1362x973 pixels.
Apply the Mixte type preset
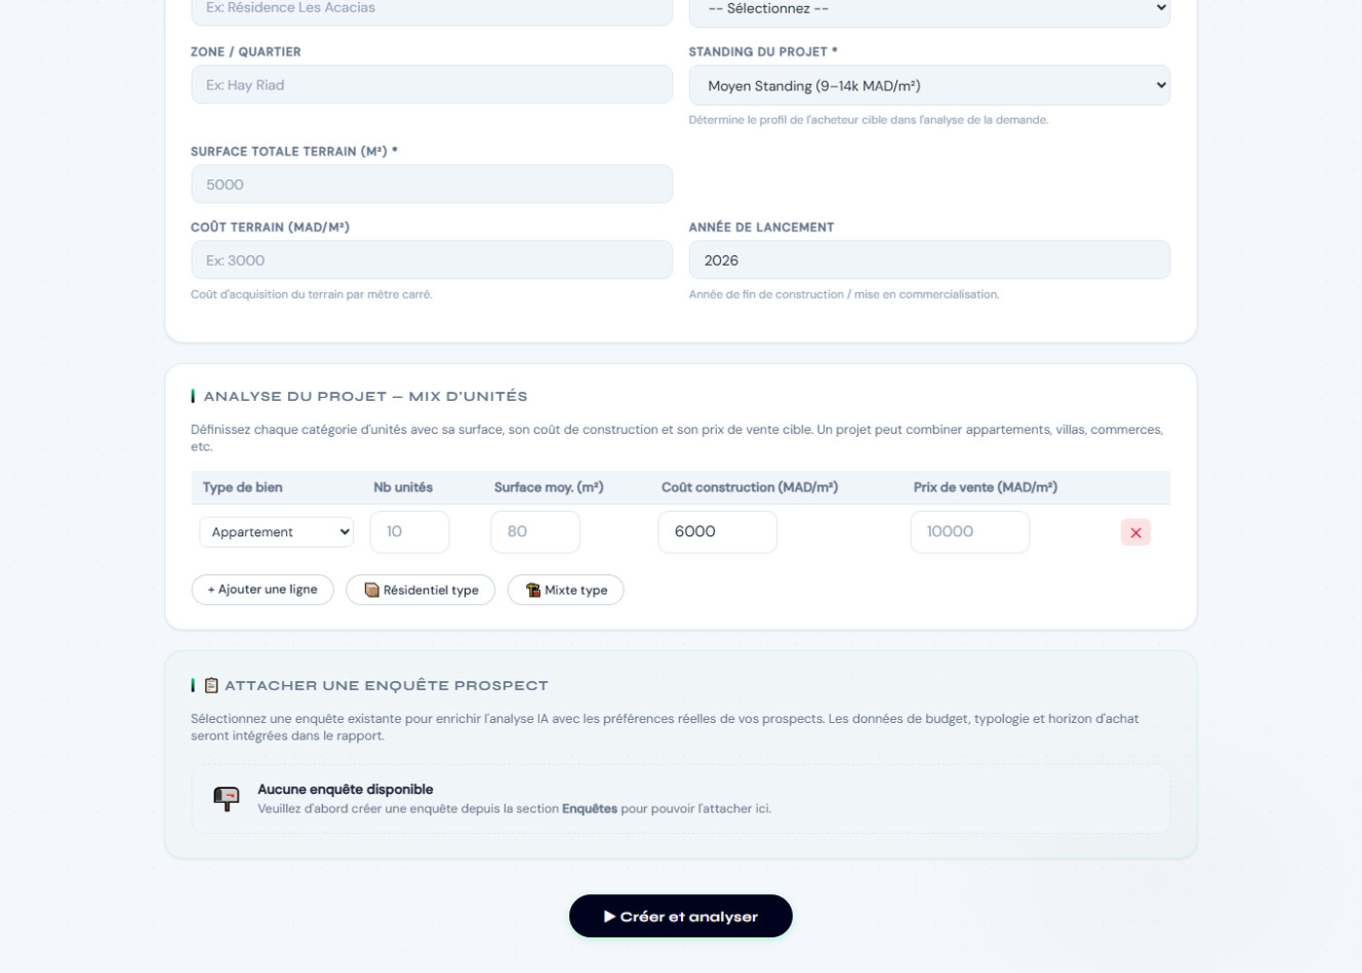click(x=565, y=590)
